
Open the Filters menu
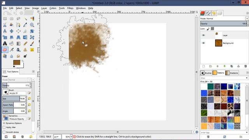coord(70,8)
